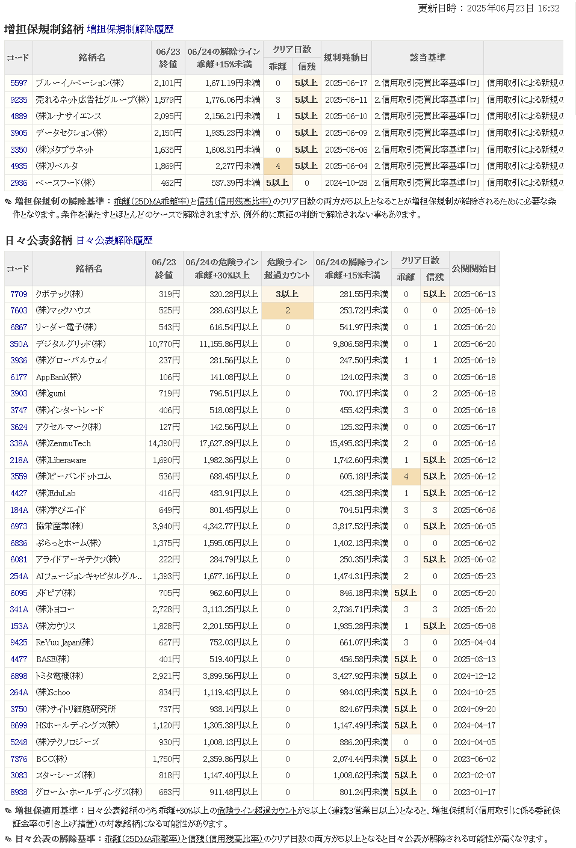This screenshot has width=576, height=848.
Task: Open 信残(信用残高比率) link in 日々公表の解除基準 note
Action: [225, 839]
